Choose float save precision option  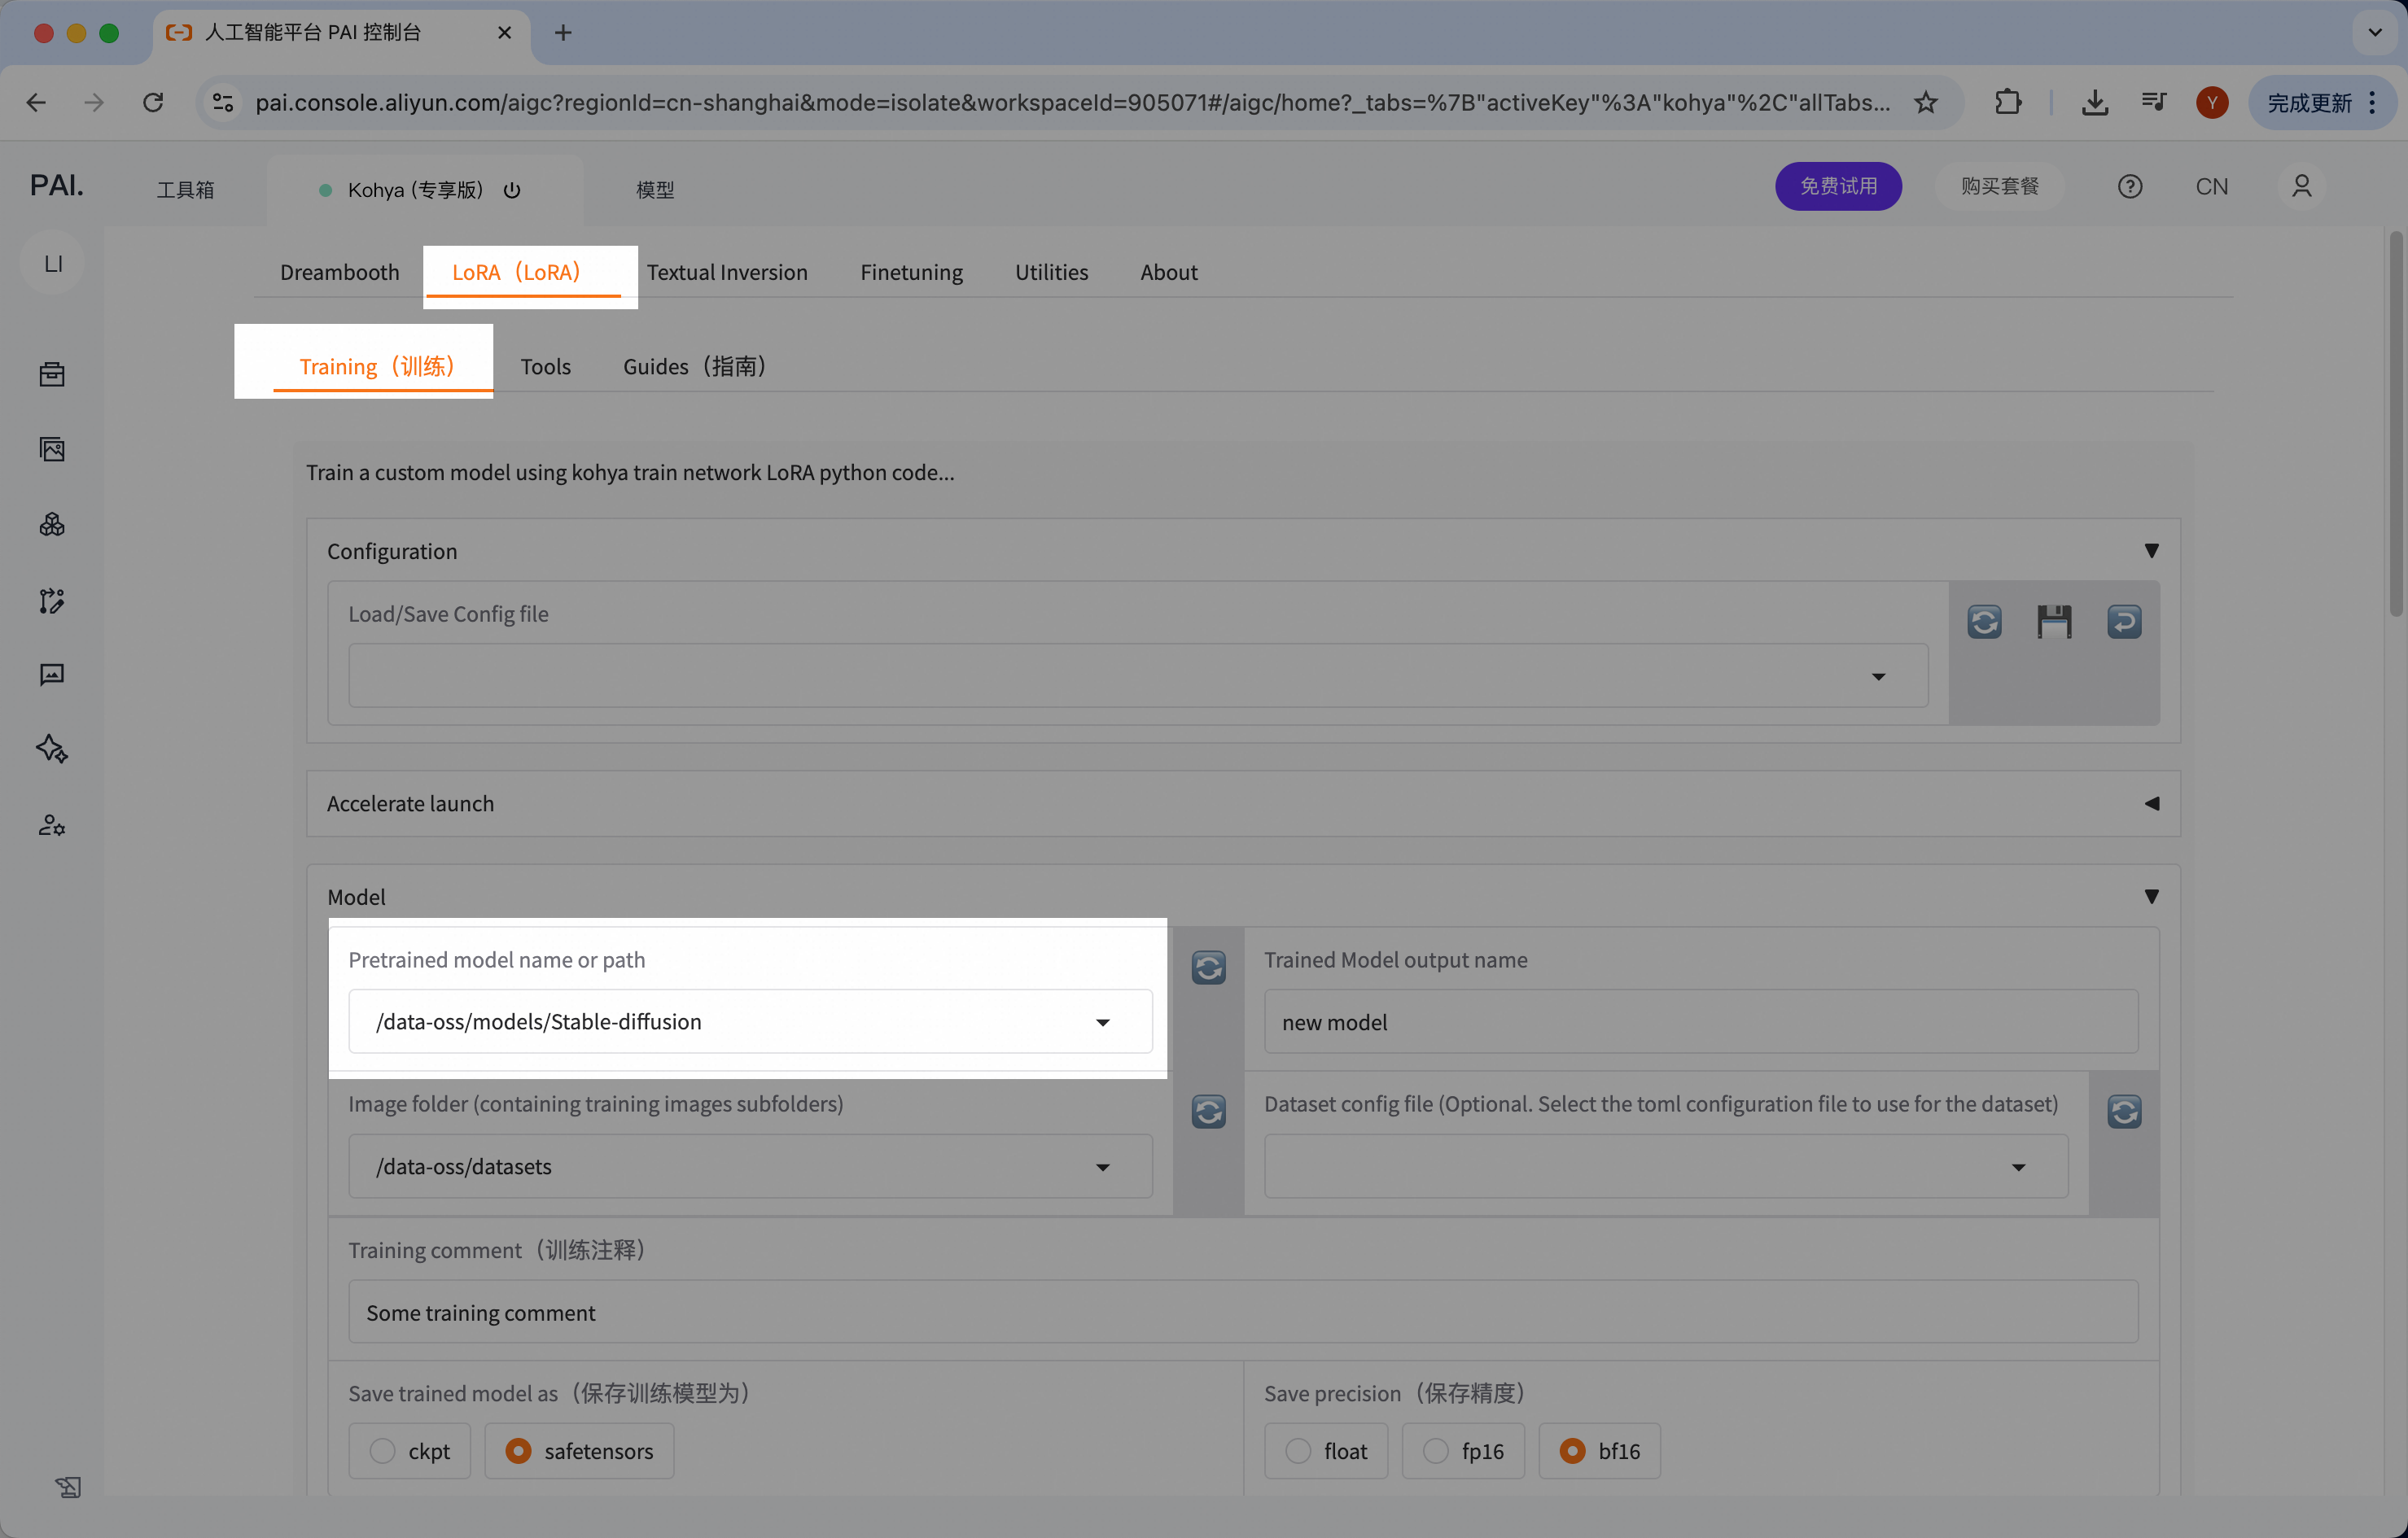pyautogui.click(x=1298, y=1450)
